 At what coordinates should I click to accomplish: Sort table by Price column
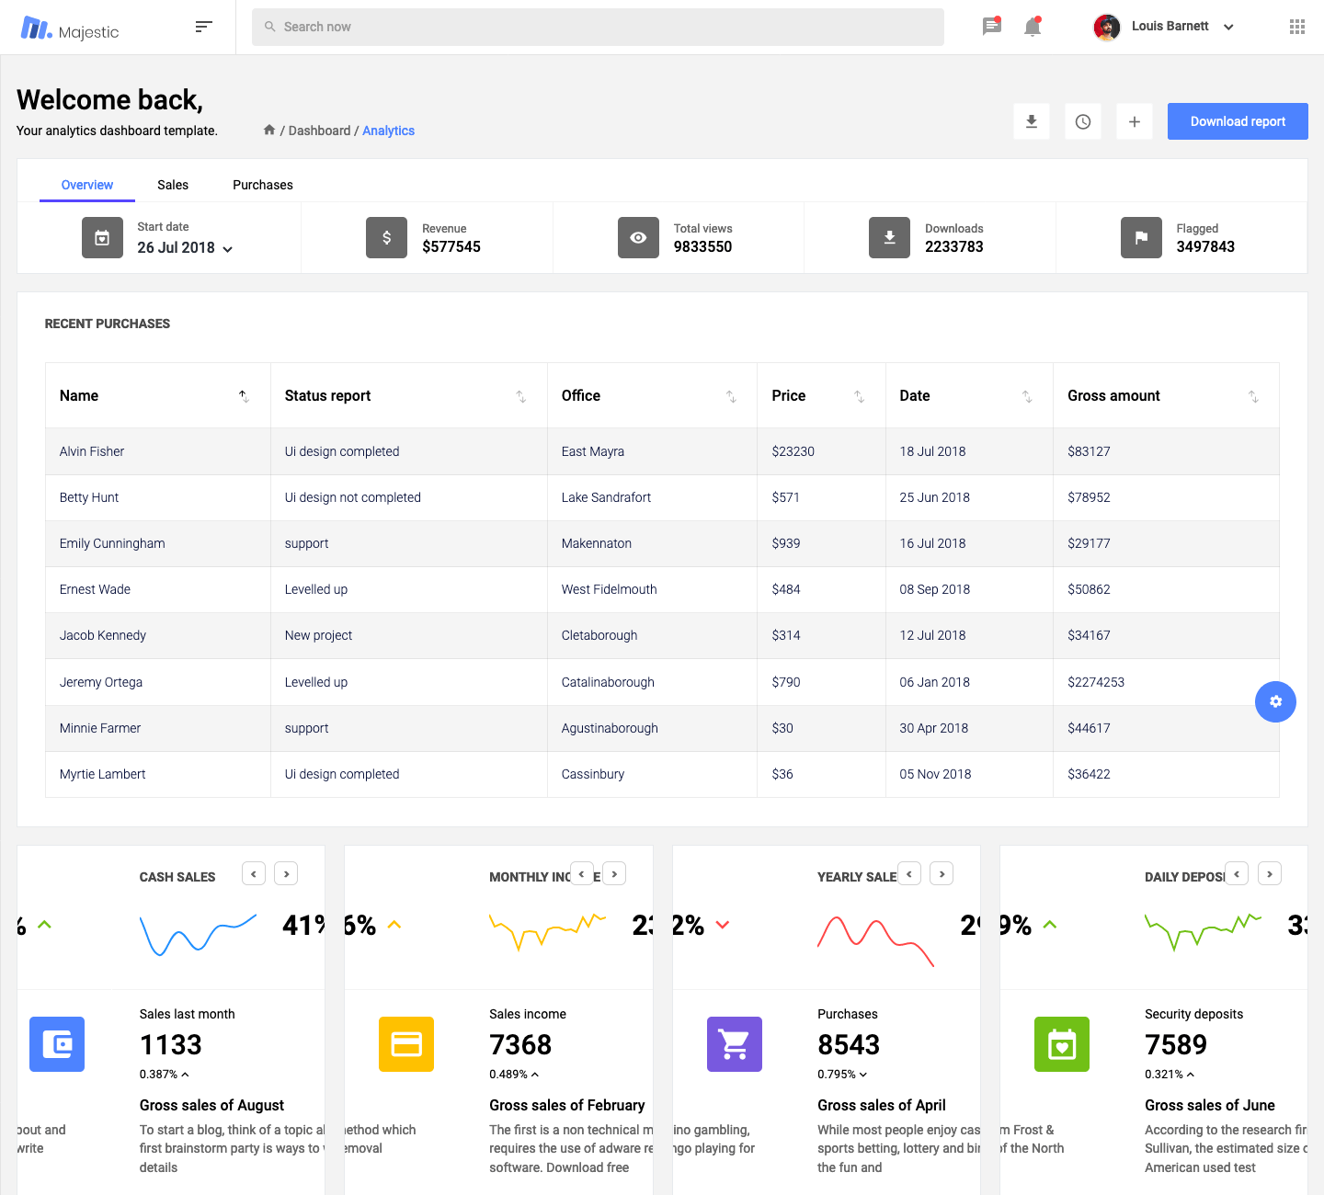click(859, 396)
